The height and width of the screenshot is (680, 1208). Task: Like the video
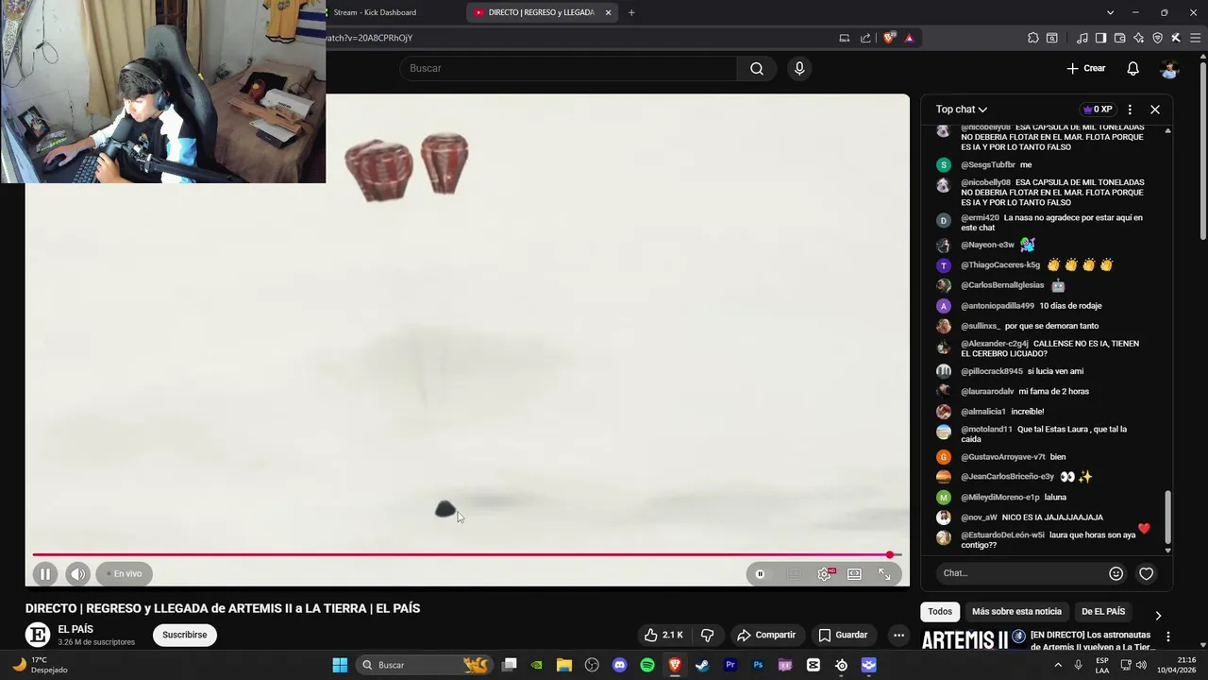663,635
